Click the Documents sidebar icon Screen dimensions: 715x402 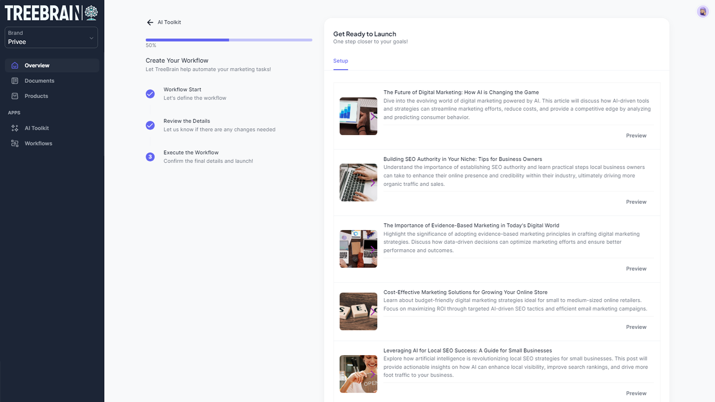(x=15, y=81)
